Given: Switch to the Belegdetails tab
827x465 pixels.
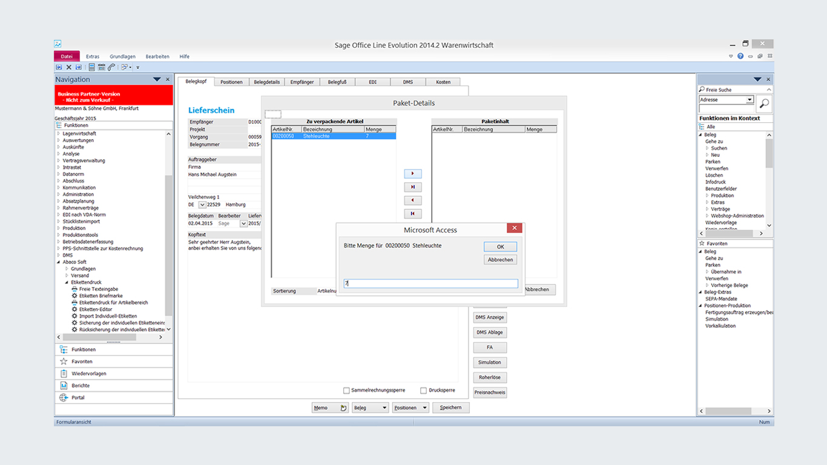Looking at the screenshot, I should pyautogui.click(x=266, y=82).
